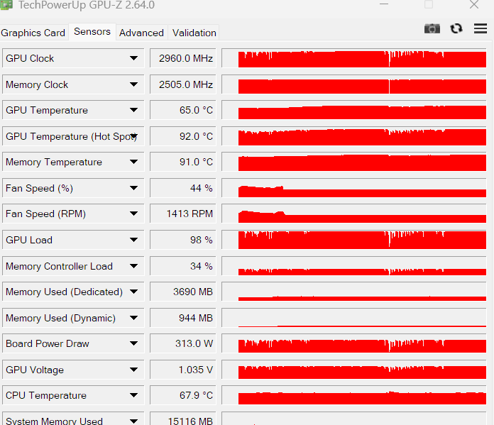Open the hamburger menu icon
Image resolution: width=494 pixels, height=425 pixels.
480,28
